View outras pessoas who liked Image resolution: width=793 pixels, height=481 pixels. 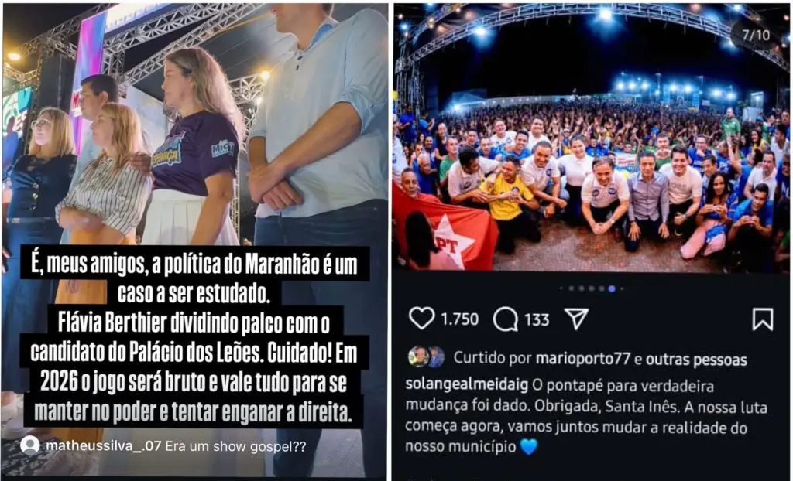coord(696,360)
